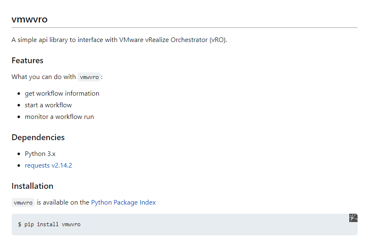Click the vmwvro page title heading
Image resolution: width=368 pixels, height=242 pixels.
tap(30, 19)
